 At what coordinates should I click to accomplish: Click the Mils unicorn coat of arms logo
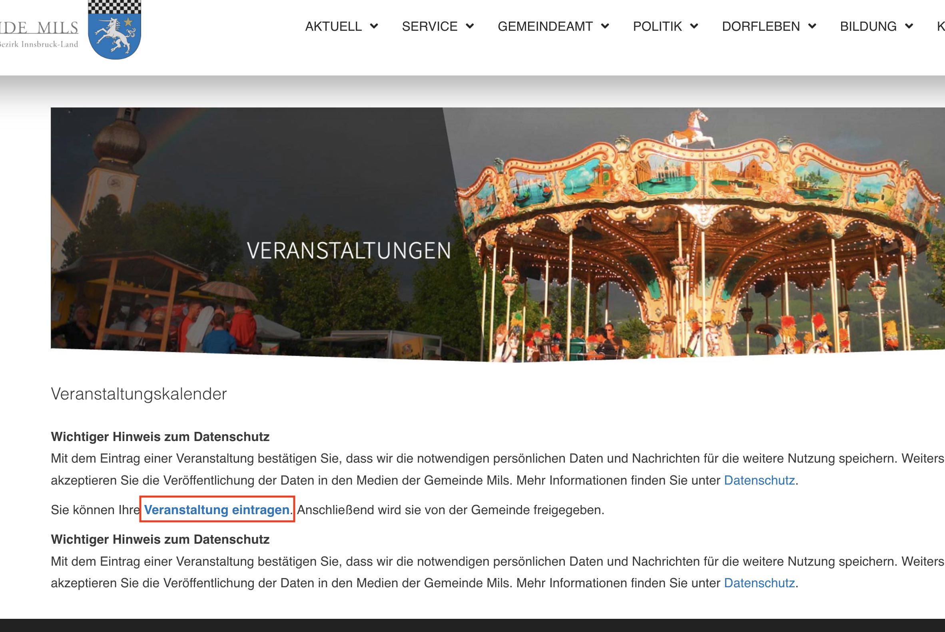tap(115, 30)
